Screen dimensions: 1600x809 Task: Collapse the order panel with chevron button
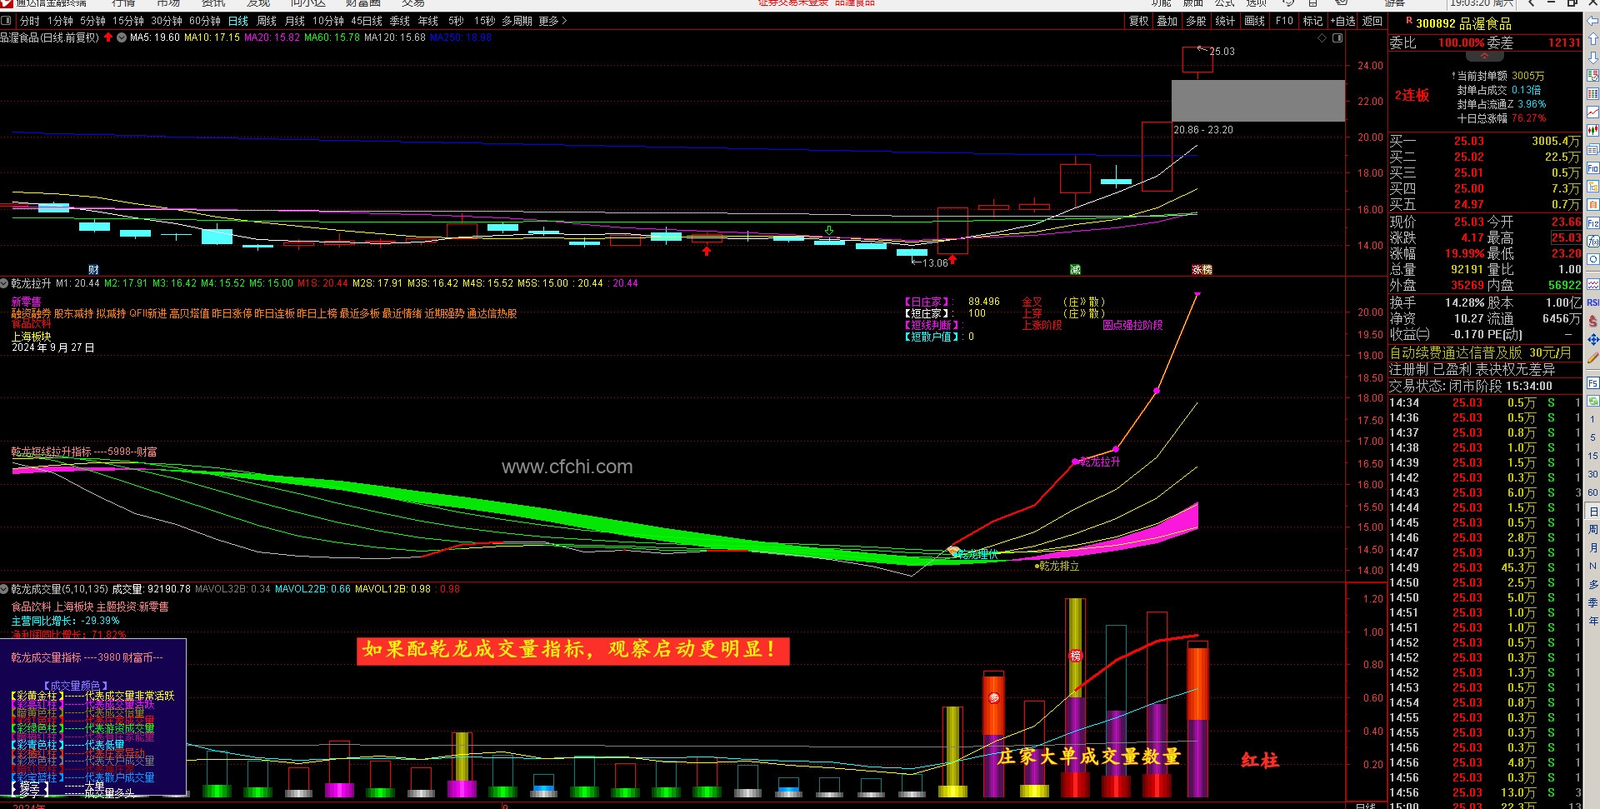click(x=1484, y=57)
